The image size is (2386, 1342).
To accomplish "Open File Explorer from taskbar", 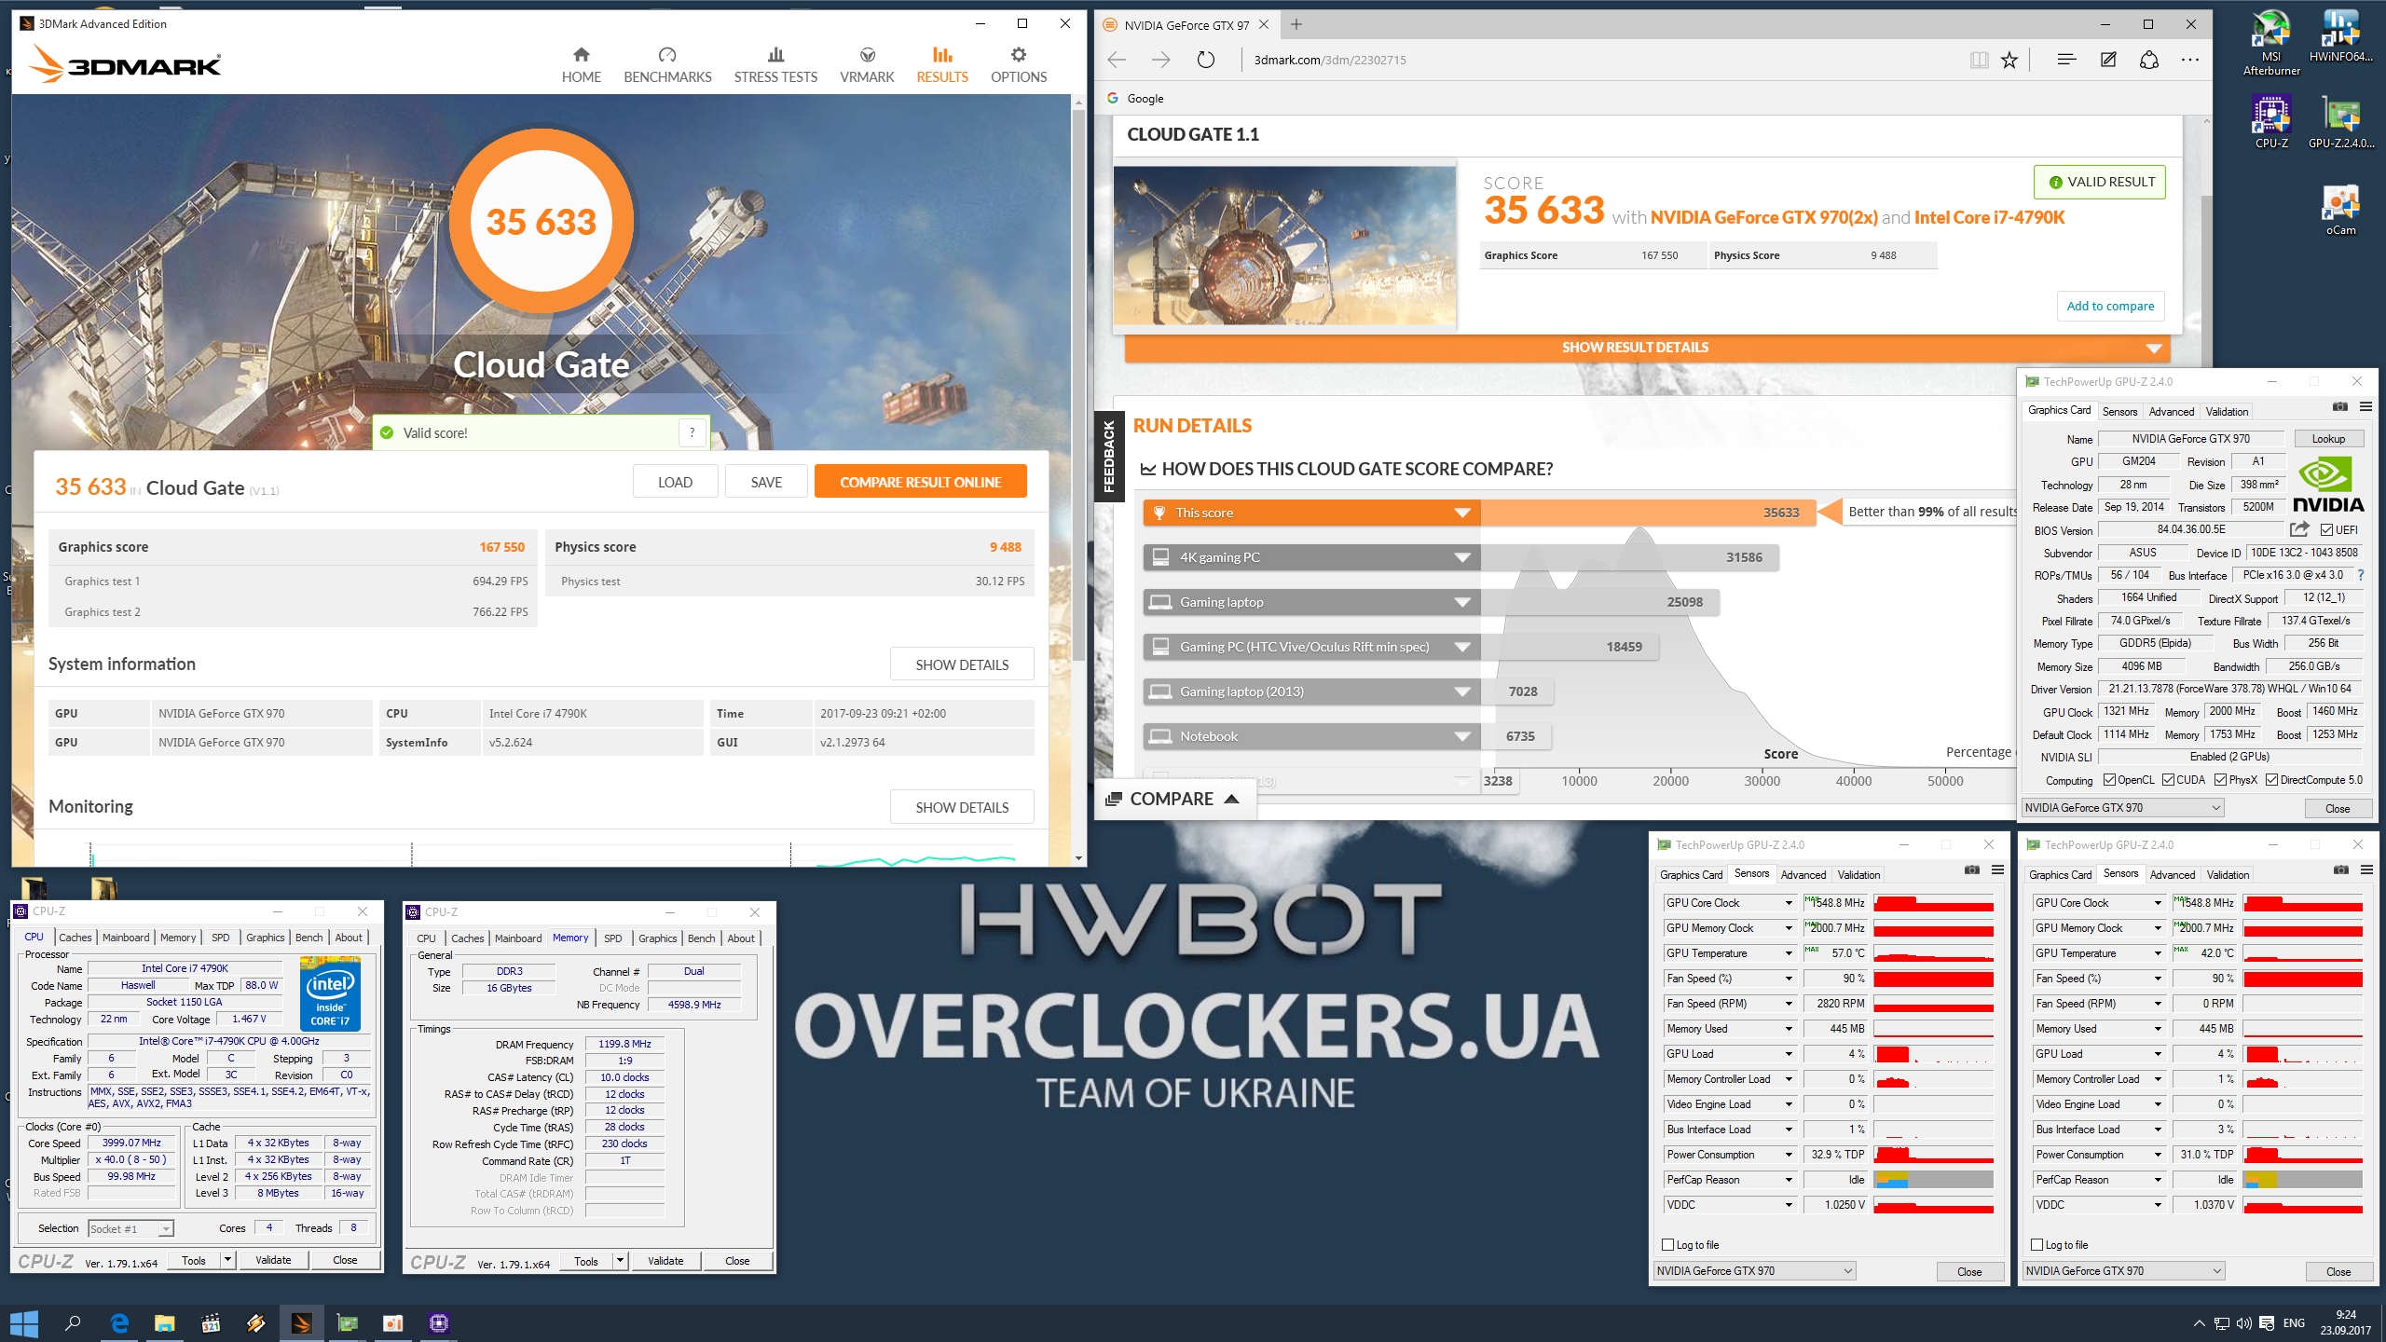I will coord(165,1322).
